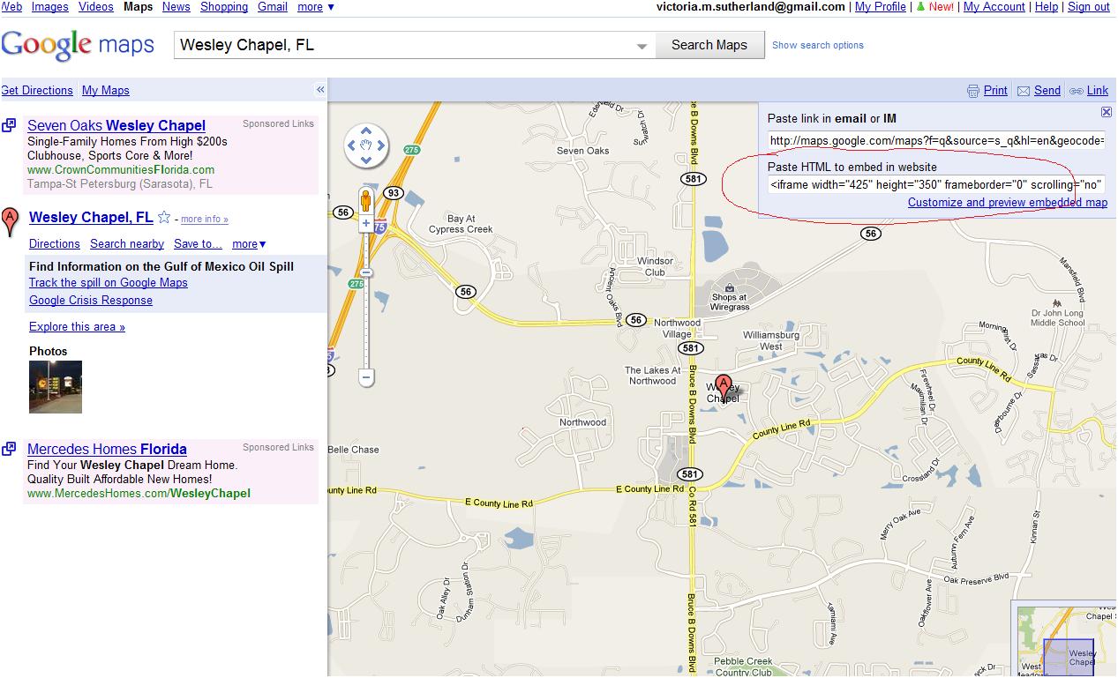The image size is (1118, 678).
Task: Open Explore this area link
Action: (x=77, y=327)
